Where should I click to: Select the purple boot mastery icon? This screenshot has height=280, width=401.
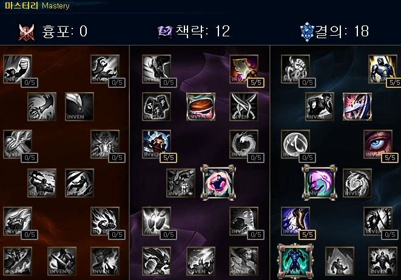[x=295, y=221]
